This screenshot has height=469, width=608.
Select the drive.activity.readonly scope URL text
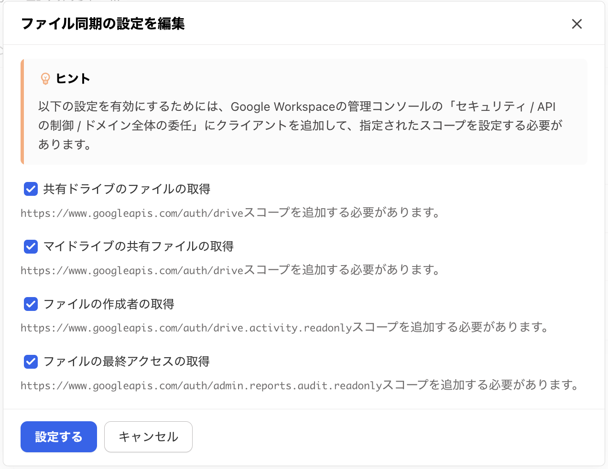click(186, 328)
